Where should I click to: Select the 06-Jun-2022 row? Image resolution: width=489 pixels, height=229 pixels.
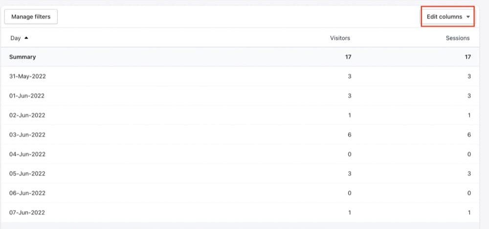click(27, 193)
